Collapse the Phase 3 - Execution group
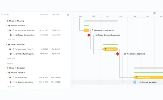This screenshot has height=100, width=163. click(5, 68)
